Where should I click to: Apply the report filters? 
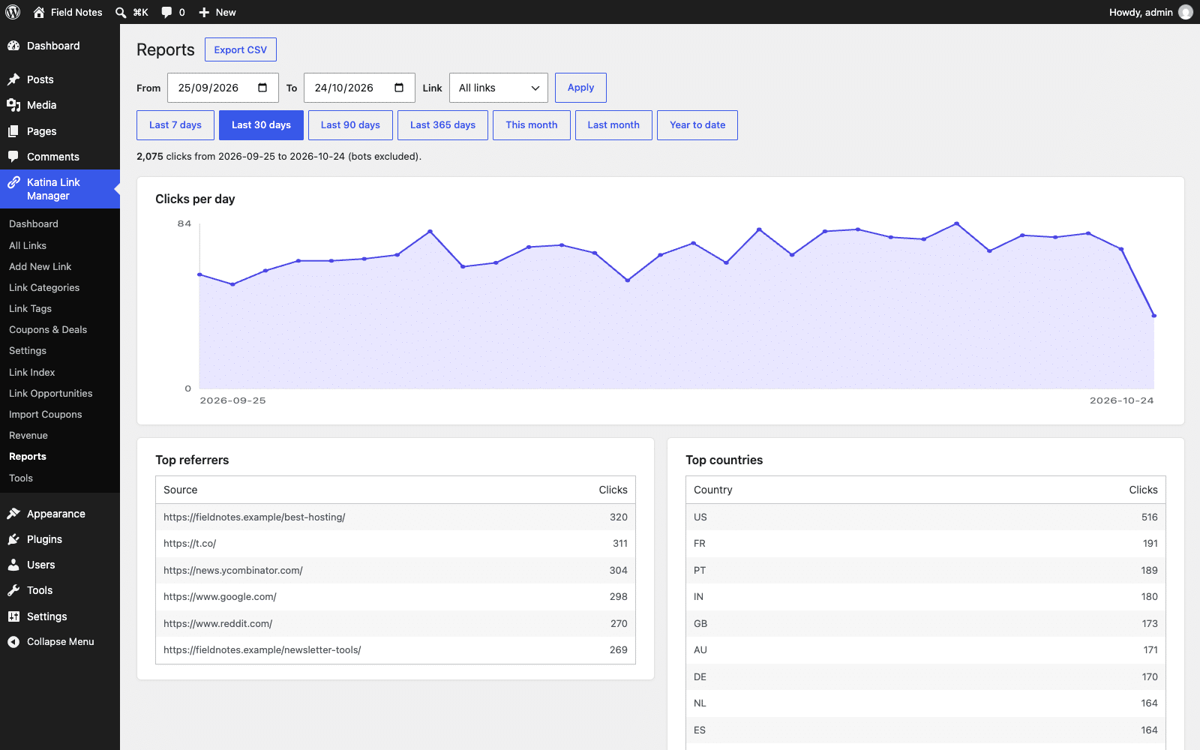click(580, 88)
